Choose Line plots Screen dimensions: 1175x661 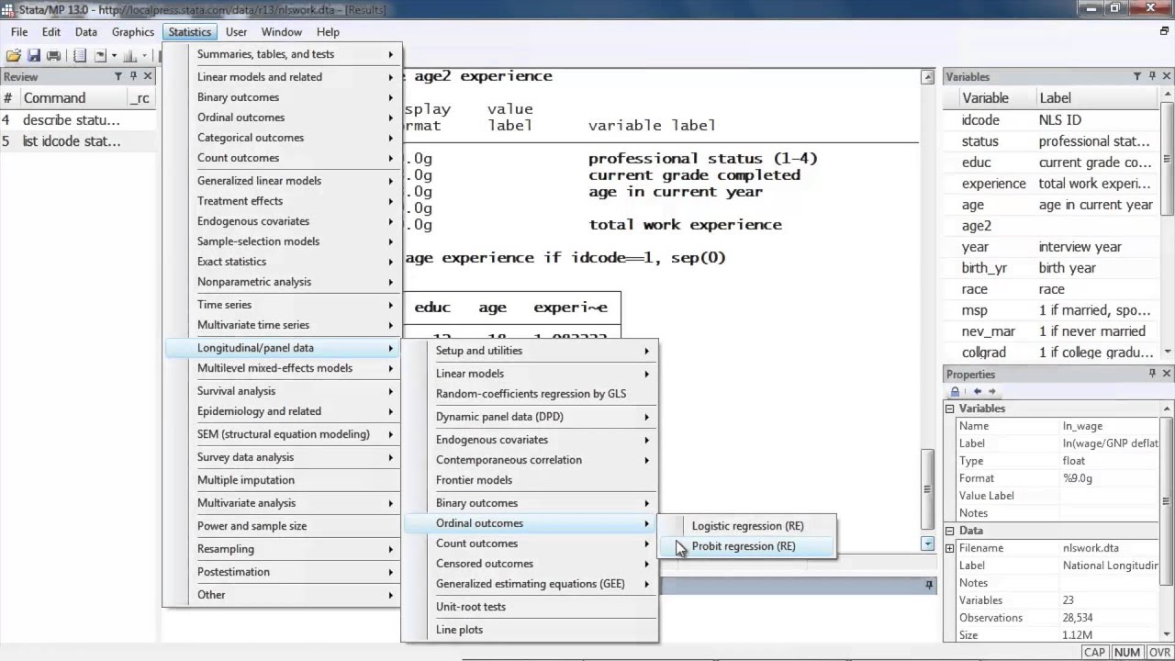pos(530,630)
